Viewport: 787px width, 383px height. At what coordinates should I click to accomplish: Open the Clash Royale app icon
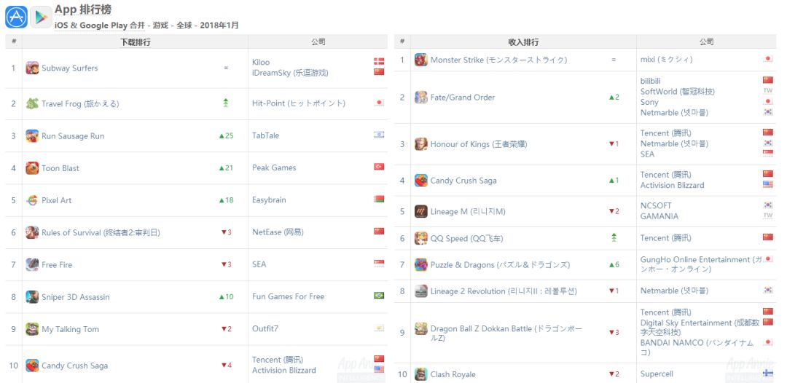tap(421, 374)
